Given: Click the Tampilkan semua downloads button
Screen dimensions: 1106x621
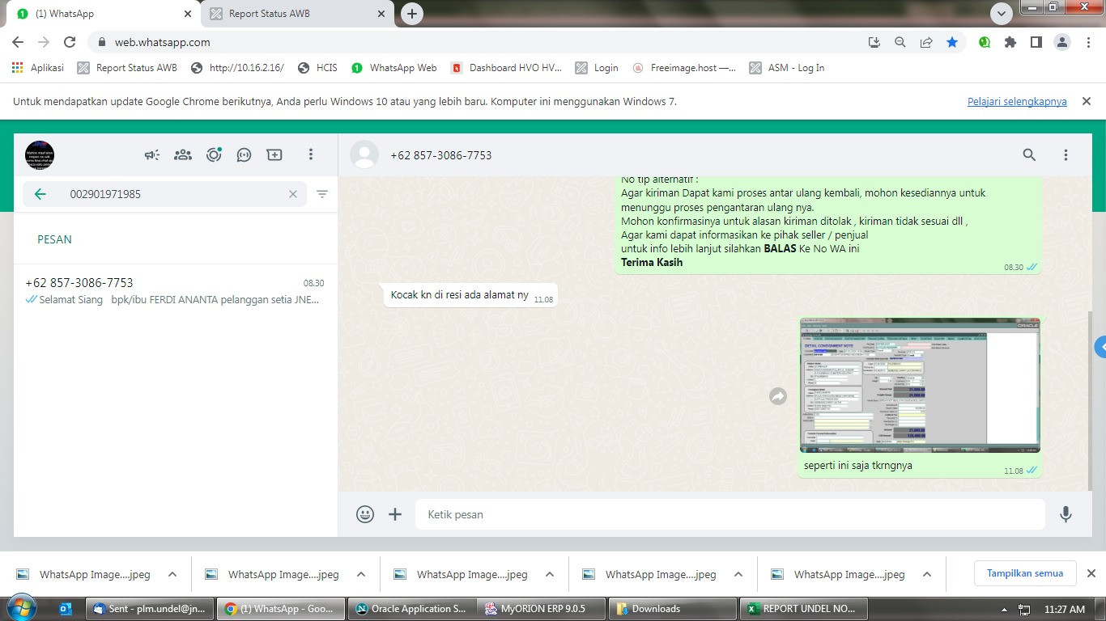Looking at the screenshot, I should pos(1025,574).
